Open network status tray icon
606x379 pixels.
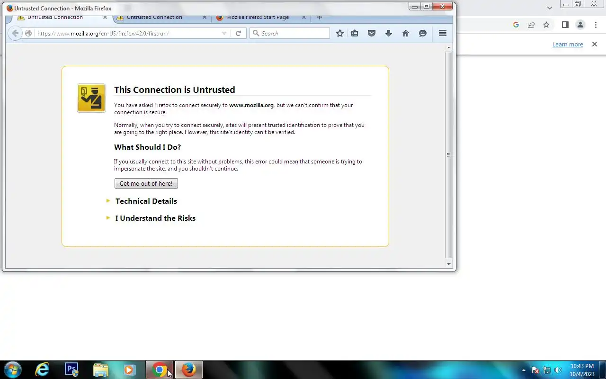click(547, 370)
